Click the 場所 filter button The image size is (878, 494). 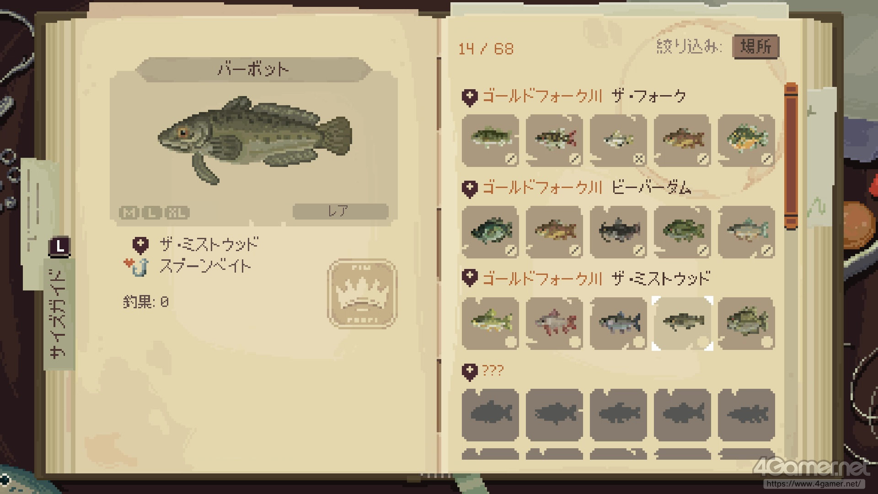[x=755, y=47]
